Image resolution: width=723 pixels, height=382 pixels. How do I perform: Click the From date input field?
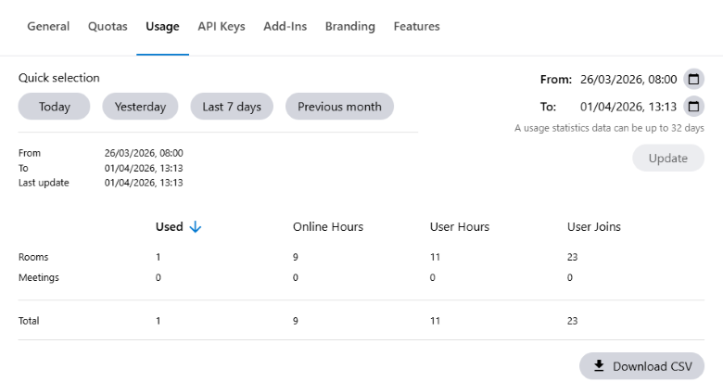628,79
